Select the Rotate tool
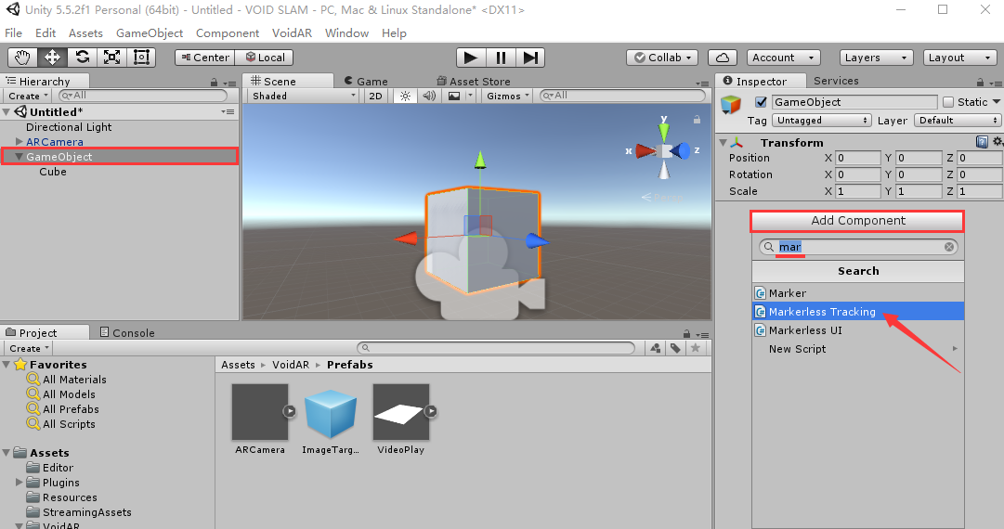The image size is (1004, 529). (82, 58)
